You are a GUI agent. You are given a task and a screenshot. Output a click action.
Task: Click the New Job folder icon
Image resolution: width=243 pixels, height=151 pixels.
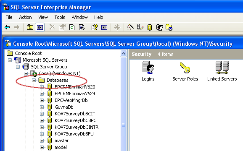(x=169, y=27)
